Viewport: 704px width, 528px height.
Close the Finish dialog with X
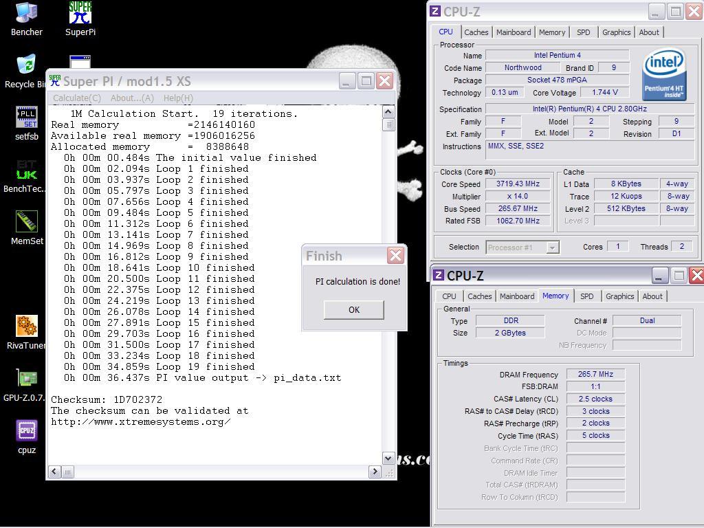click(395, 256)
